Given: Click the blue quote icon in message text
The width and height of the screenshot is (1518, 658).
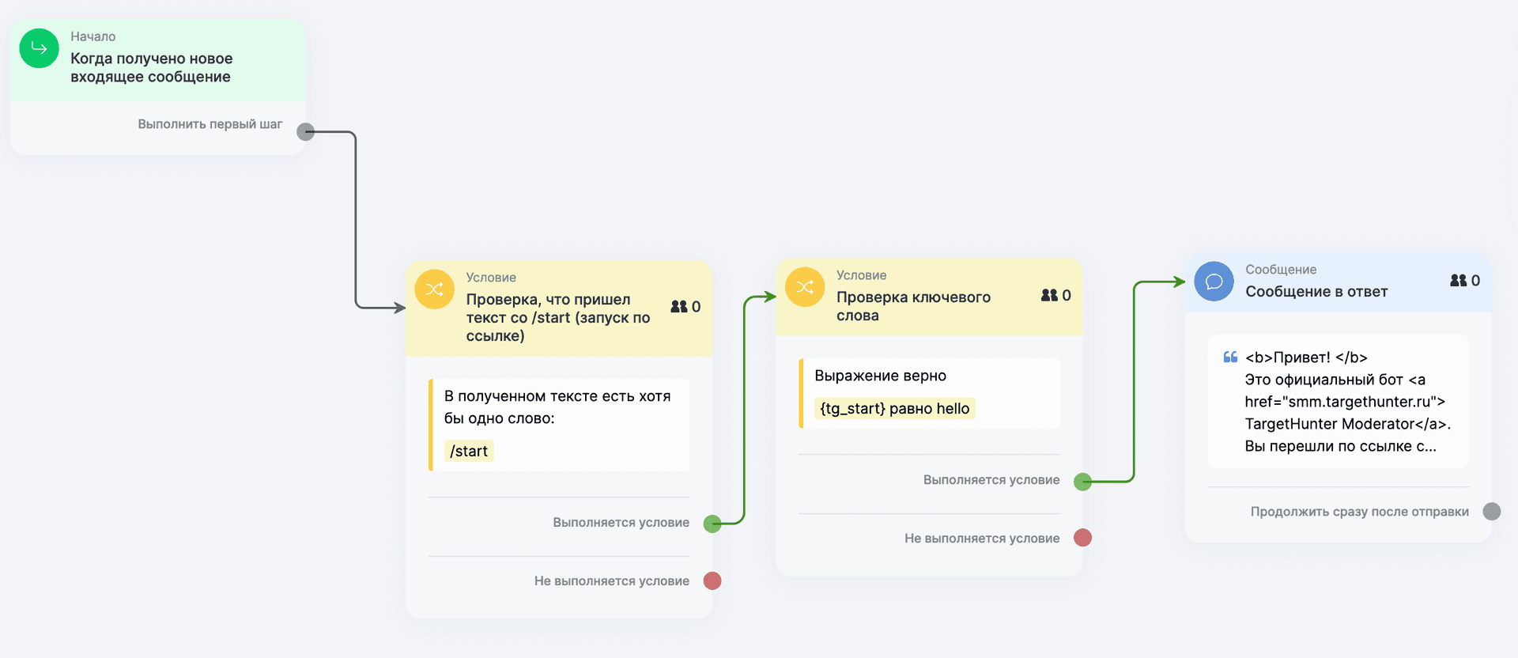Looking at the screenshot, I should tap(1230, 357).
